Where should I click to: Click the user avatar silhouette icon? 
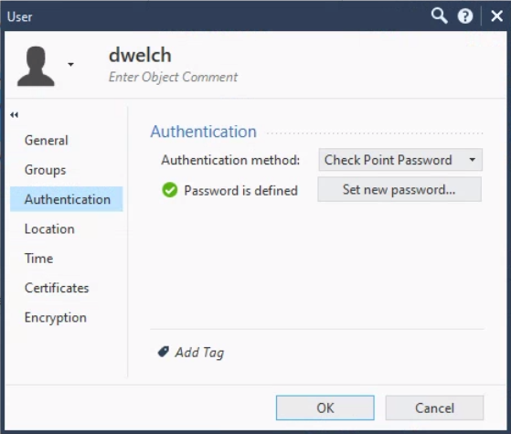(36, 66)
